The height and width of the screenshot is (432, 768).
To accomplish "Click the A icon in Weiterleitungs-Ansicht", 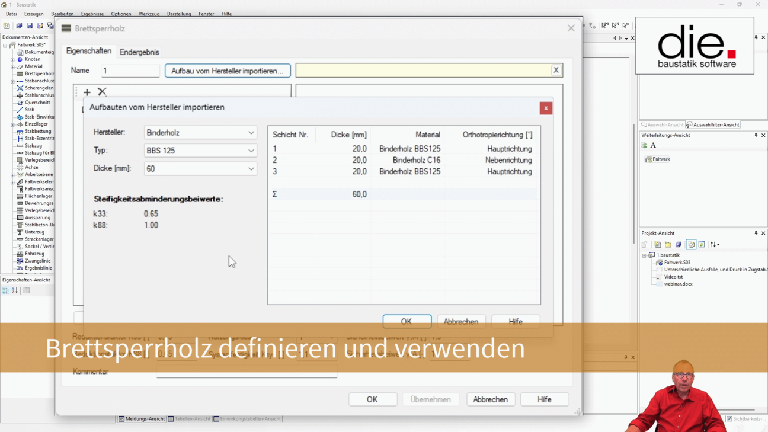I will pyautogui.click(x=653, y=146).
